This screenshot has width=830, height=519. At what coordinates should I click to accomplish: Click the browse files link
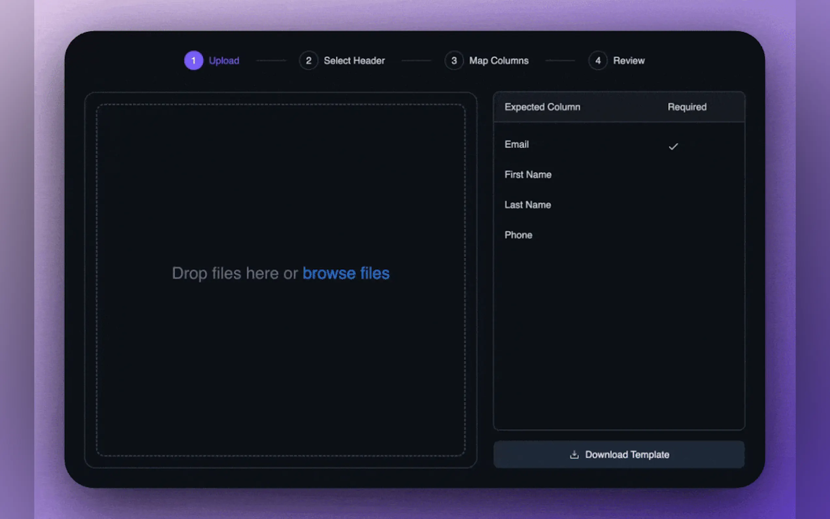(x=345, y=273)
